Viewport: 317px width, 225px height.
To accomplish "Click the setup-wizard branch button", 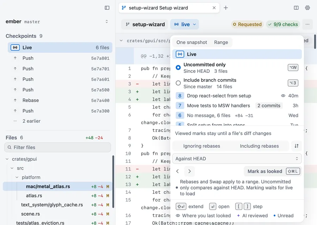I will point(145,24).
